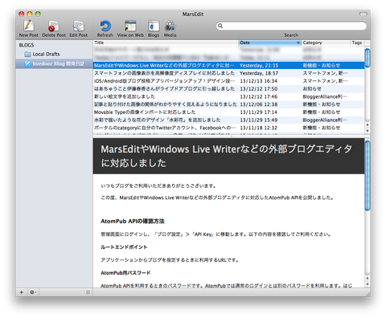The image size is (386, 318).
Task: Select post dated 13/11/29 15:49
Action: (x=229, y=120)
